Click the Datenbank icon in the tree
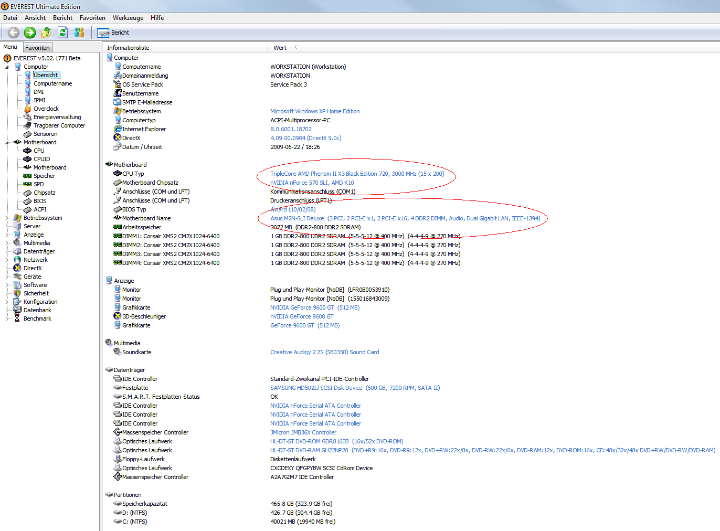Image resolution: width=720 pixels, height=531 pixels. pyautogui.click(x=17, y=310)
